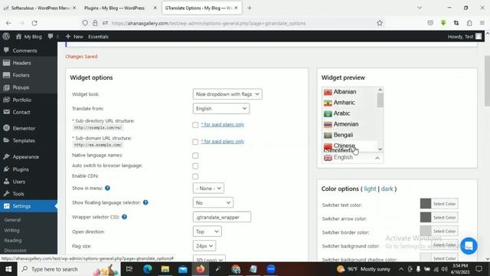Toggle Native language names checkbox
The height and width of the screenshot is (276, 490).
pos(195,156)
